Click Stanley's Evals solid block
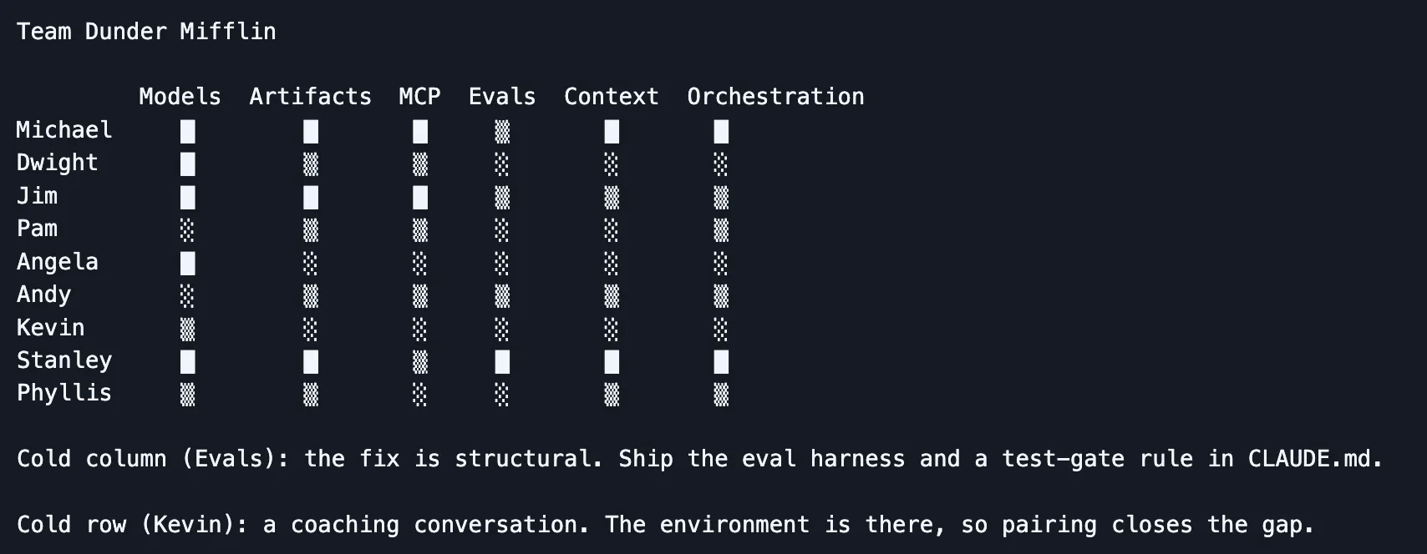 tap(502, 361)
